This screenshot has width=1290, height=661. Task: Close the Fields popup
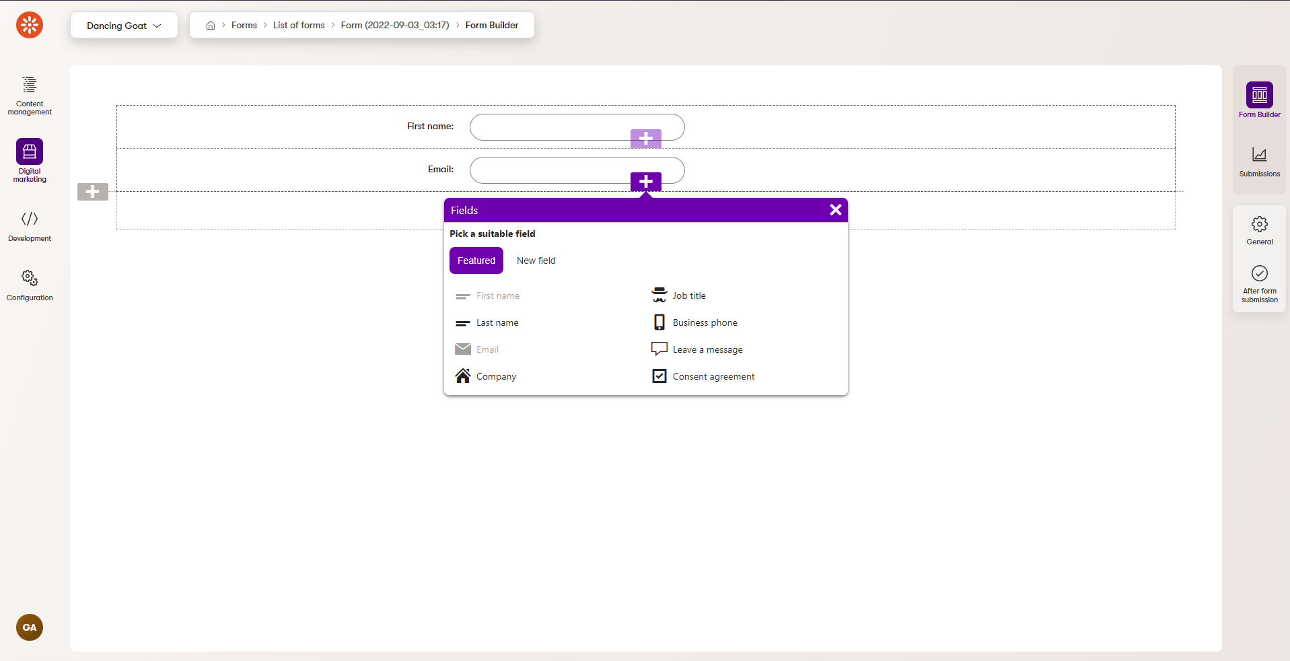[836, 210]
